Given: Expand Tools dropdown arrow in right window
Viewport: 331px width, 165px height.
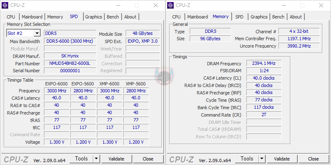Looking at the screenshot, I should click(x=262, y=159).
